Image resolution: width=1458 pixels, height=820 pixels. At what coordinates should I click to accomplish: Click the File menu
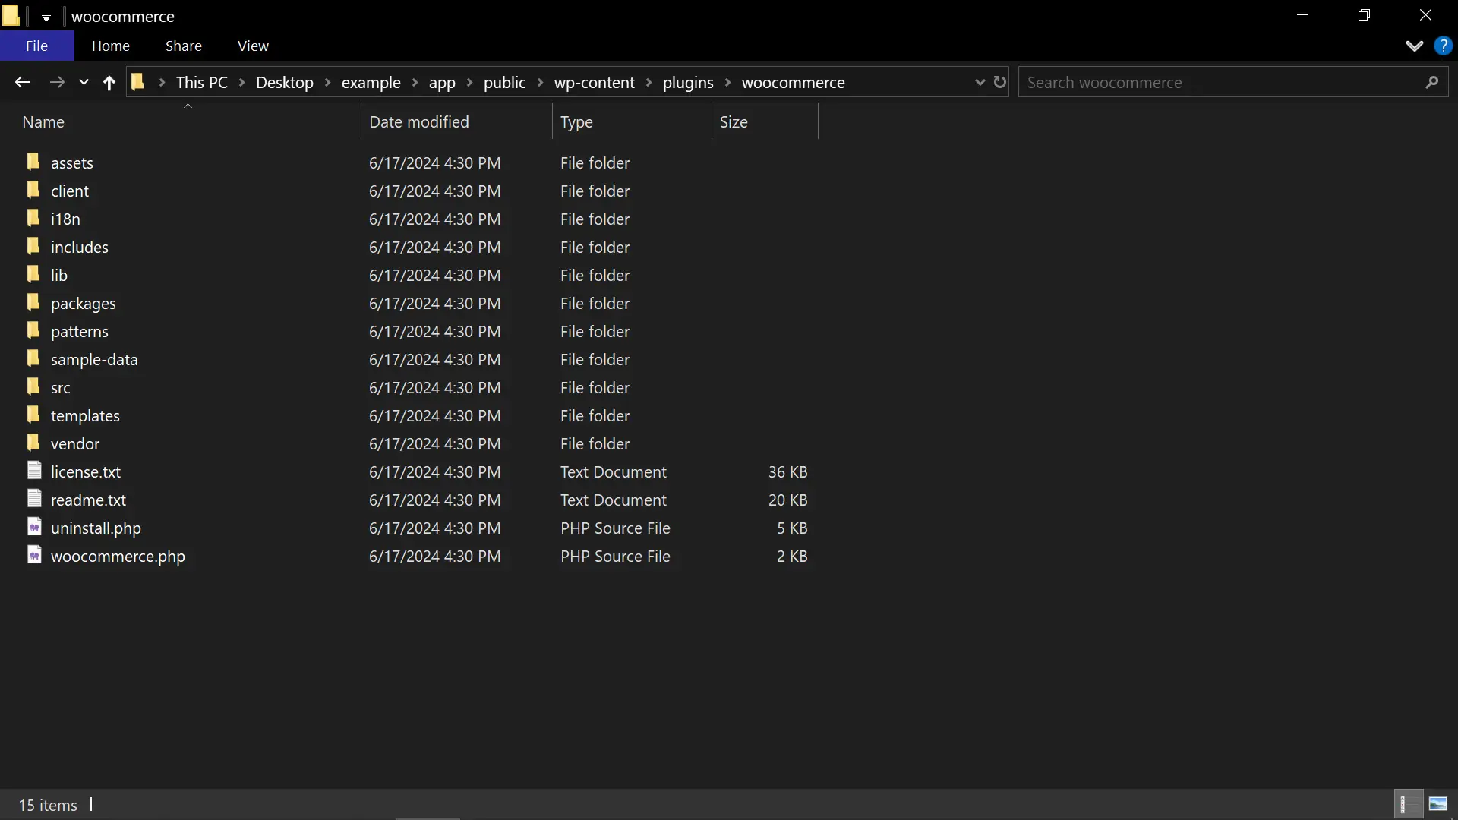pos(36,45)
